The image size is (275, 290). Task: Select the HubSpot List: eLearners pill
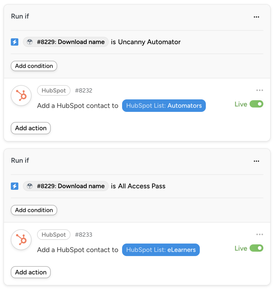tap(161, 250)
